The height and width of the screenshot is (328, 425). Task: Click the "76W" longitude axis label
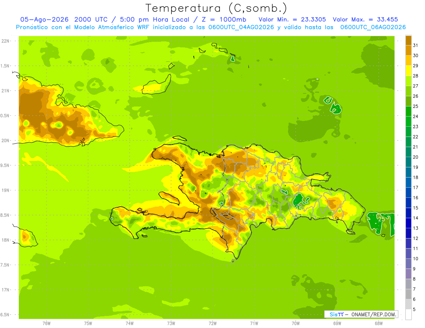(46, 323)
